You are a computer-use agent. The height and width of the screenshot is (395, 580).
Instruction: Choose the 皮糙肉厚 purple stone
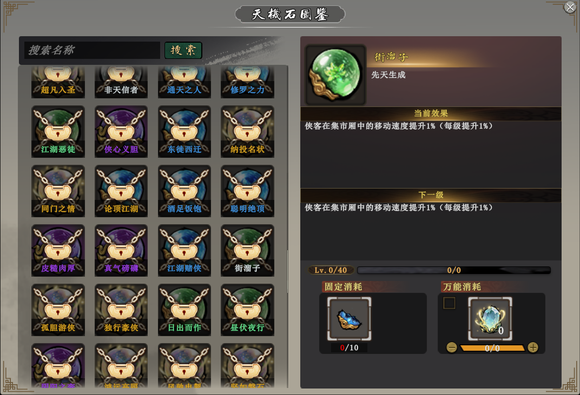pos(58,251)
